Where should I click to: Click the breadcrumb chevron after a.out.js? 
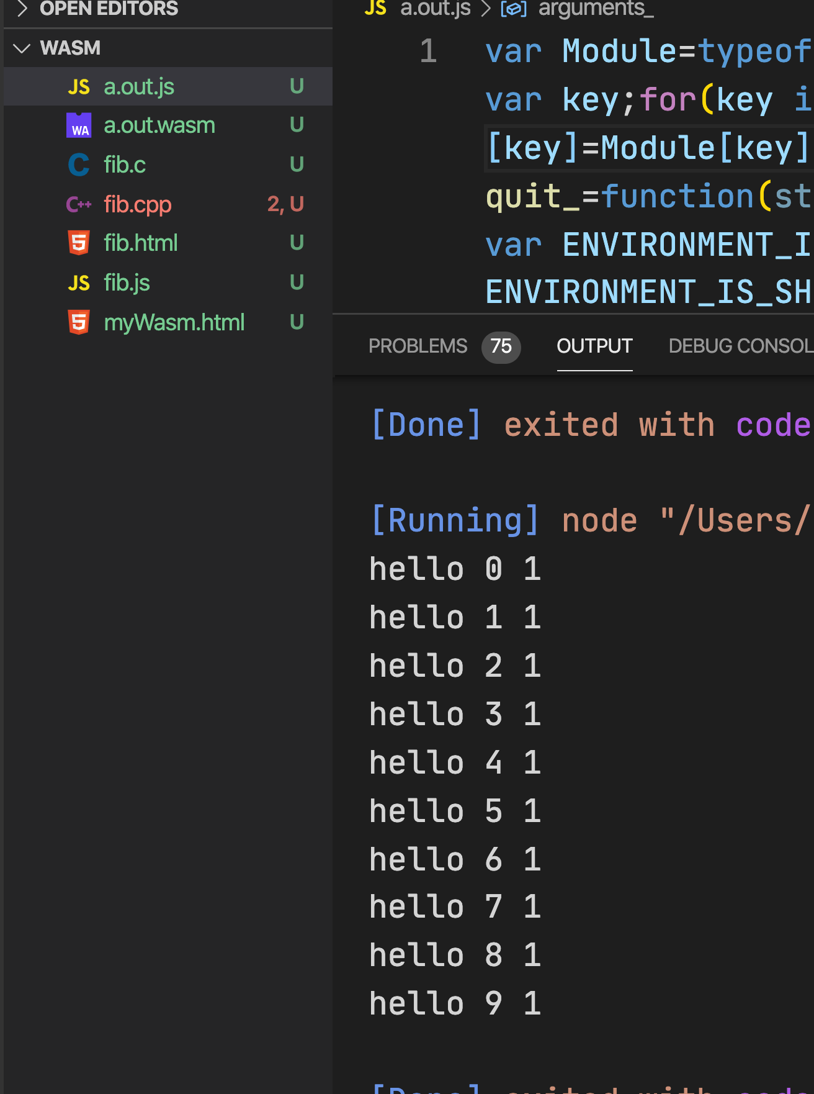point(486,9)
